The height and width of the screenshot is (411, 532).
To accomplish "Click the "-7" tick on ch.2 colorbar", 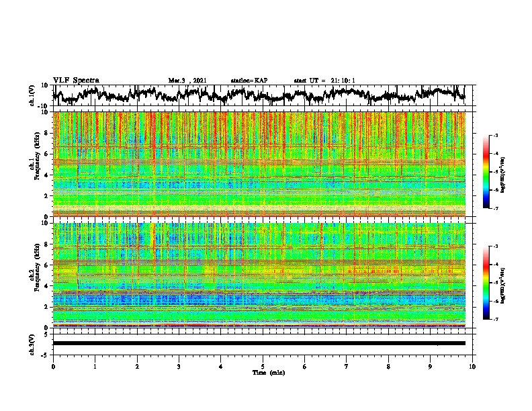I will click(x=496, y=319).
